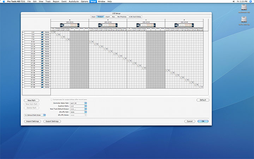This screenshot has width=254, height=159.
Task: Select the SATA 250 GB drive icon
Action: pyautogui.click(x=244, y=20)
